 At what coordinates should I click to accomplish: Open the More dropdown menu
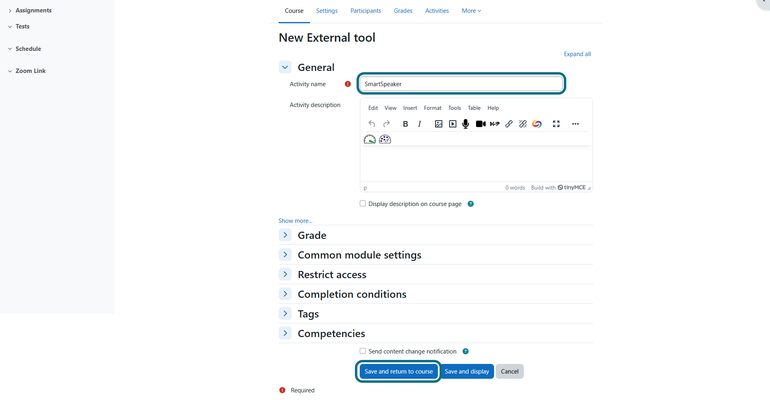[471, 11]
